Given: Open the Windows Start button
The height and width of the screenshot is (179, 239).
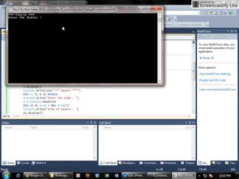Looking at the screenshot, I should coord(6,176).
